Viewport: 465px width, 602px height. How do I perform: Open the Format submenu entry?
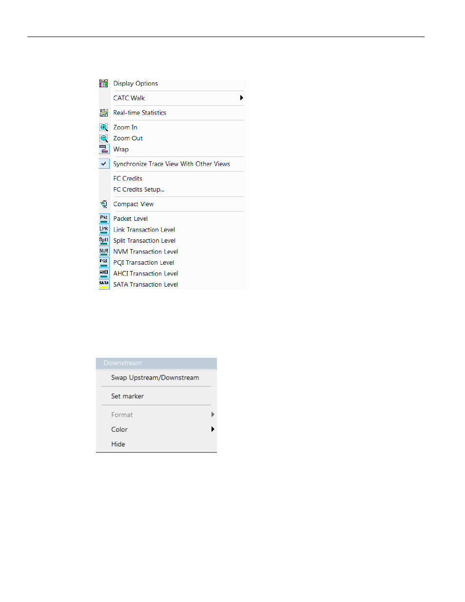122,415
